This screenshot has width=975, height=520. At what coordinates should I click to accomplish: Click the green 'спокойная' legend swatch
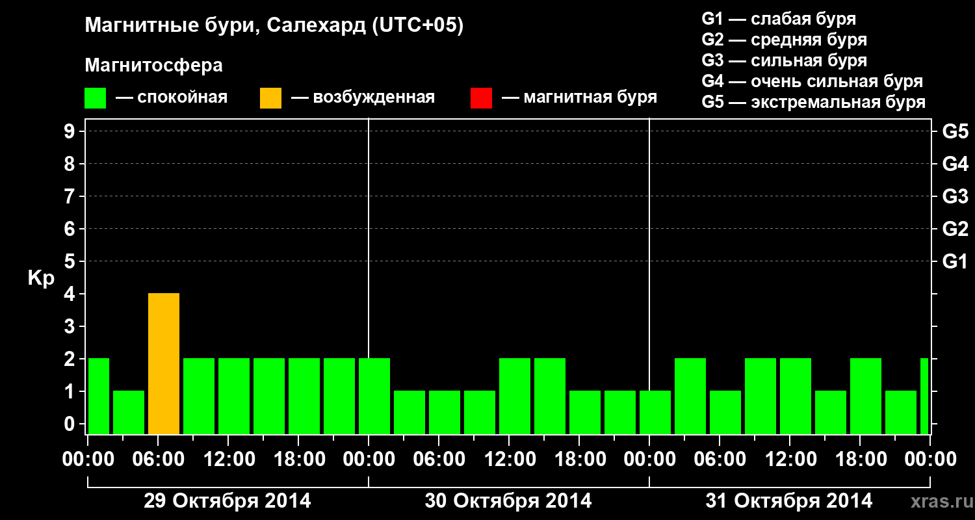click(x=96, y=98)
